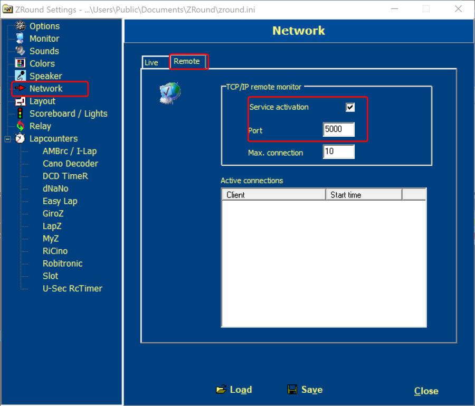
Task: Select RiCino lapcounter
Action: 55,251
